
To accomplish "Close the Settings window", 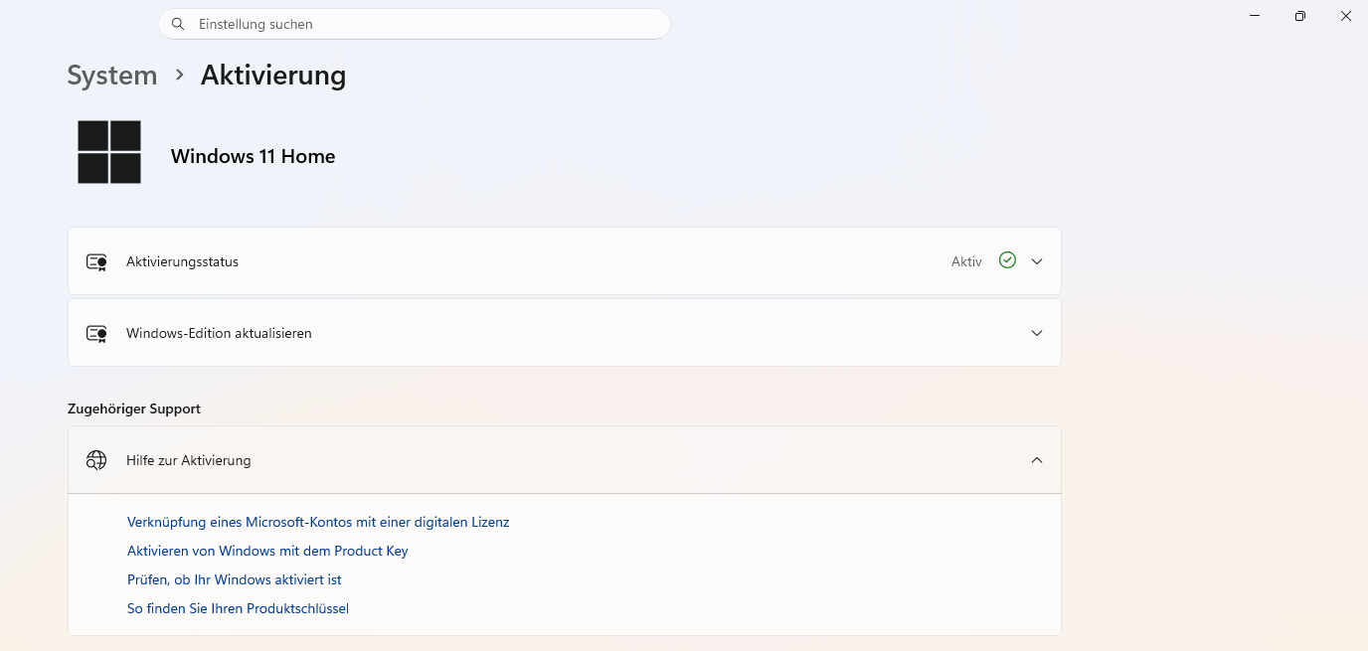I will pos(1346,16).
